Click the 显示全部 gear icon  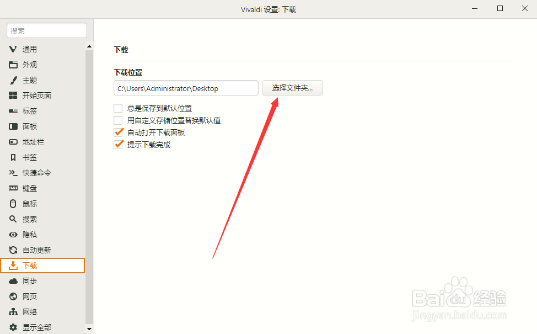tap(13, 327)
